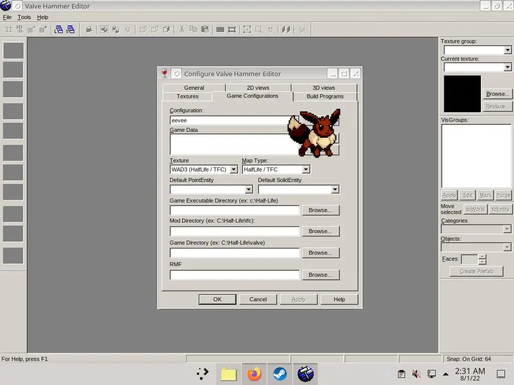Switch to the 3D views tab
514x385 pixels.
click(x=324, y=88)
